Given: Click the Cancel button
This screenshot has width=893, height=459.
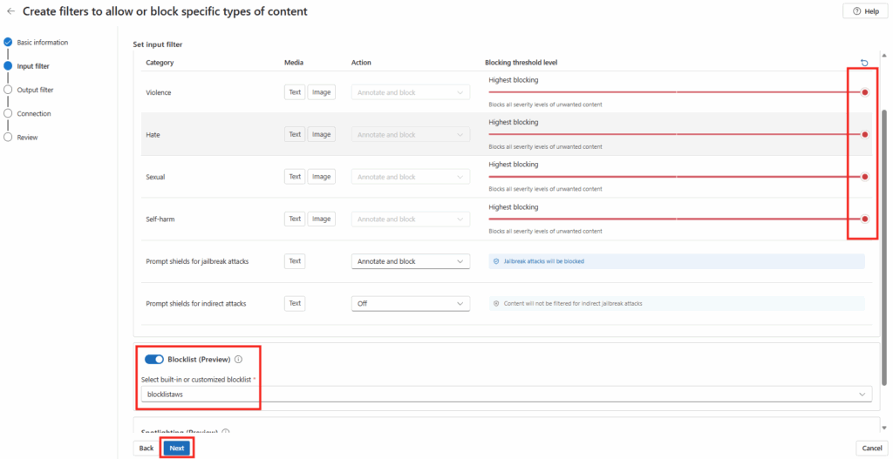Looking at the screenshot, I should (x=870, y=448).
